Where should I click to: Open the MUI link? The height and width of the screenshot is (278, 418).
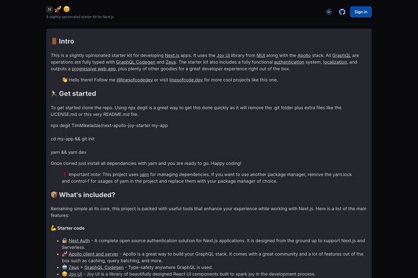click(x=261, y=55)
